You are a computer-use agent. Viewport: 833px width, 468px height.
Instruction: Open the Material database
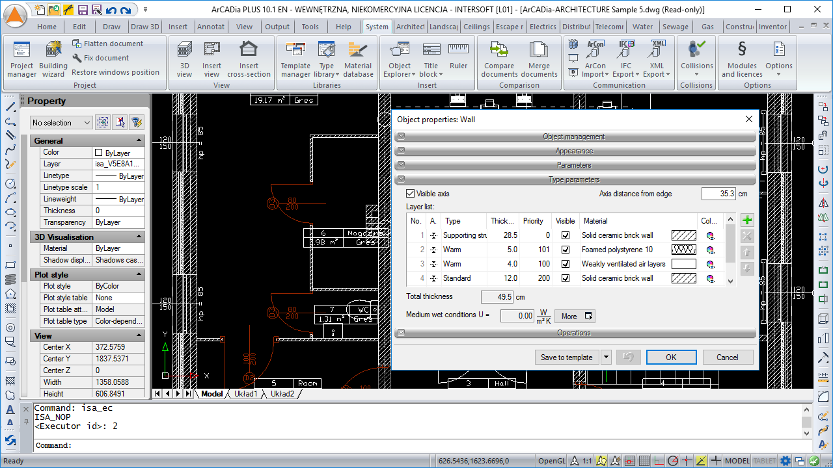(x=358, y=58)
